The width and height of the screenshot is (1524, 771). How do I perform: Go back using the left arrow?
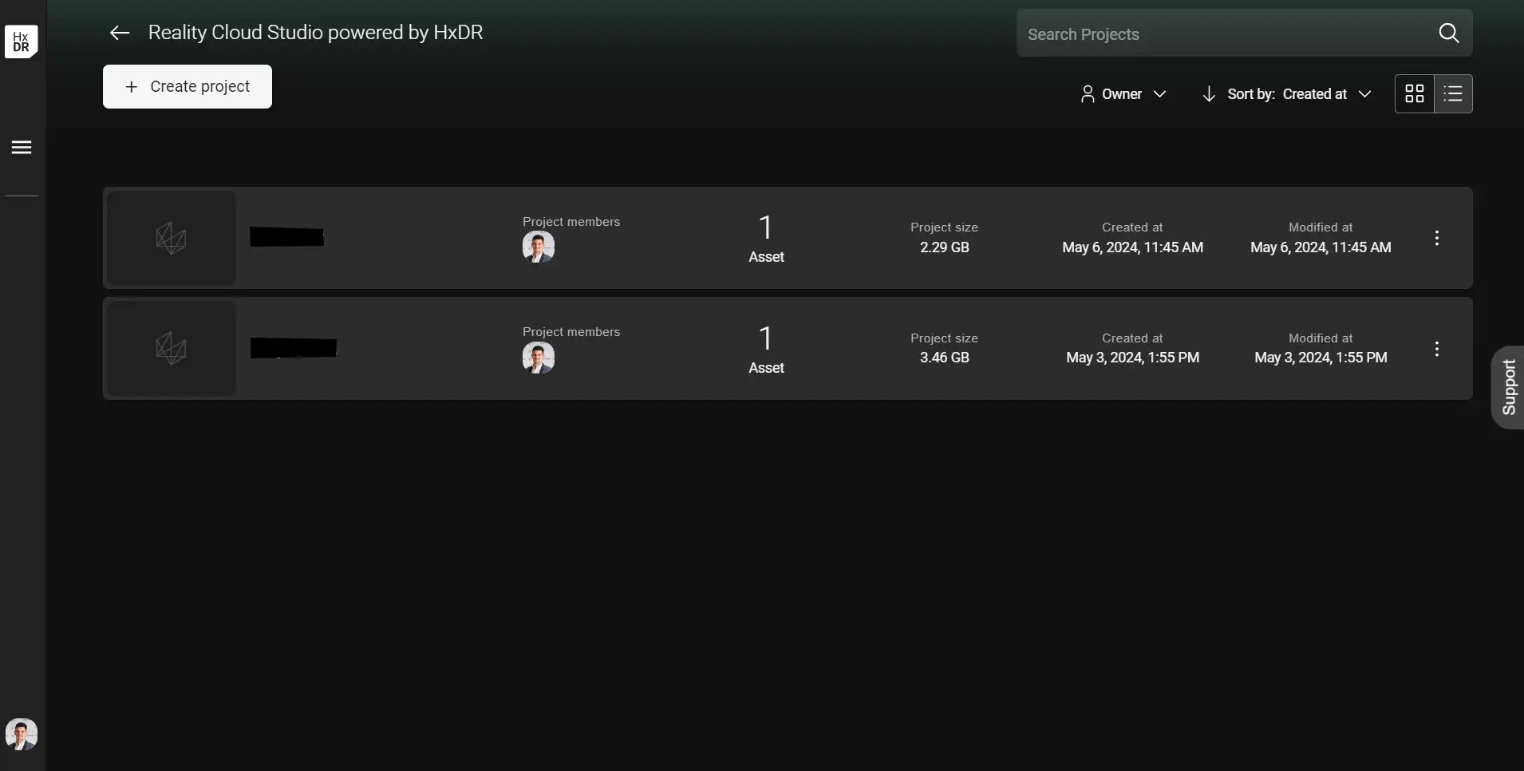pos(119,33)
